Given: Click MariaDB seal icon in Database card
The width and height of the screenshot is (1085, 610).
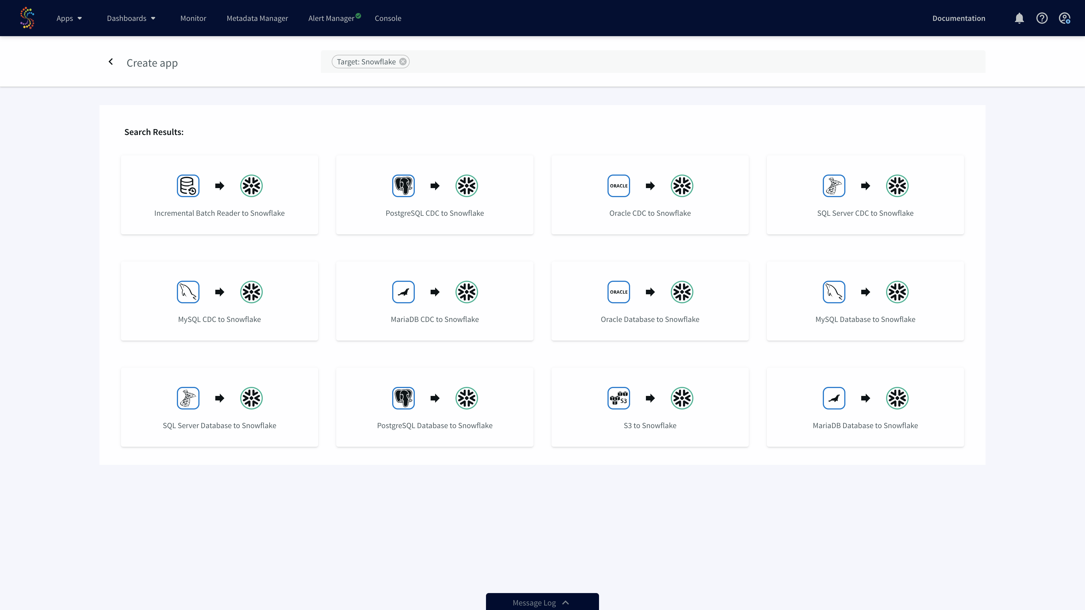Looking at the screenshot, I should tap(834, 398).
